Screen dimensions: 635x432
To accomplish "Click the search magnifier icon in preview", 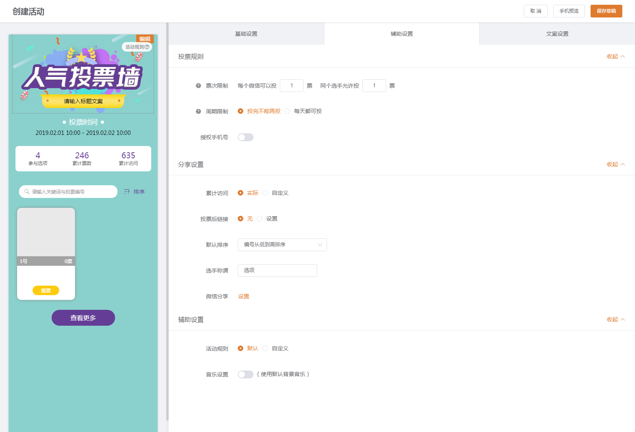I will point(27,192).
